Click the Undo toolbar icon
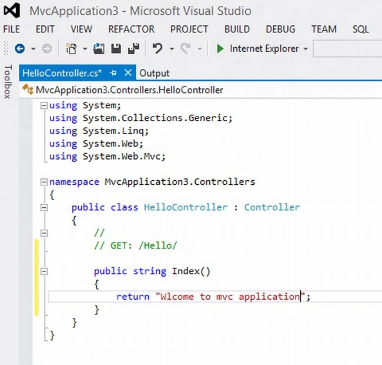 click(x=158, y=48)
